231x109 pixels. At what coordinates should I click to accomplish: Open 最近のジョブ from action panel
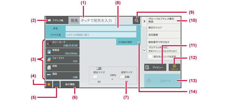(164, 27)
